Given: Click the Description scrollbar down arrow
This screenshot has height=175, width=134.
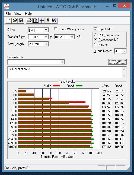Looking at the screenshot, I should click(x=124, y=76).
